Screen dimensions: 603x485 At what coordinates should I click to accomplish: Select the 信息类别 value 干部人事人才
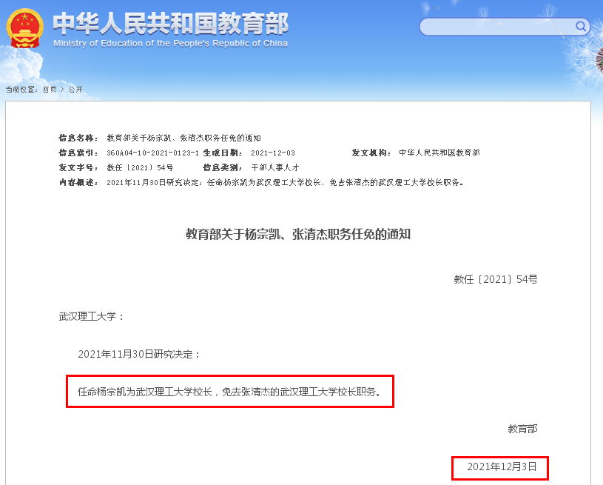click(275, 167)
